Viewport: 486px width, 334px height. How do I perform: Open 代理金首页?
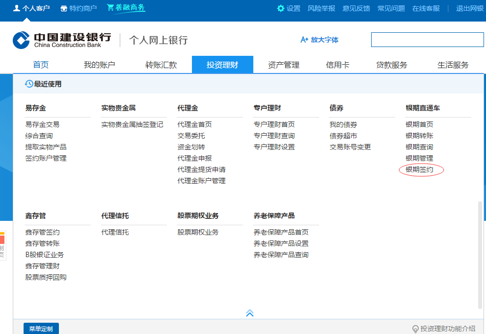click(195, 124)
